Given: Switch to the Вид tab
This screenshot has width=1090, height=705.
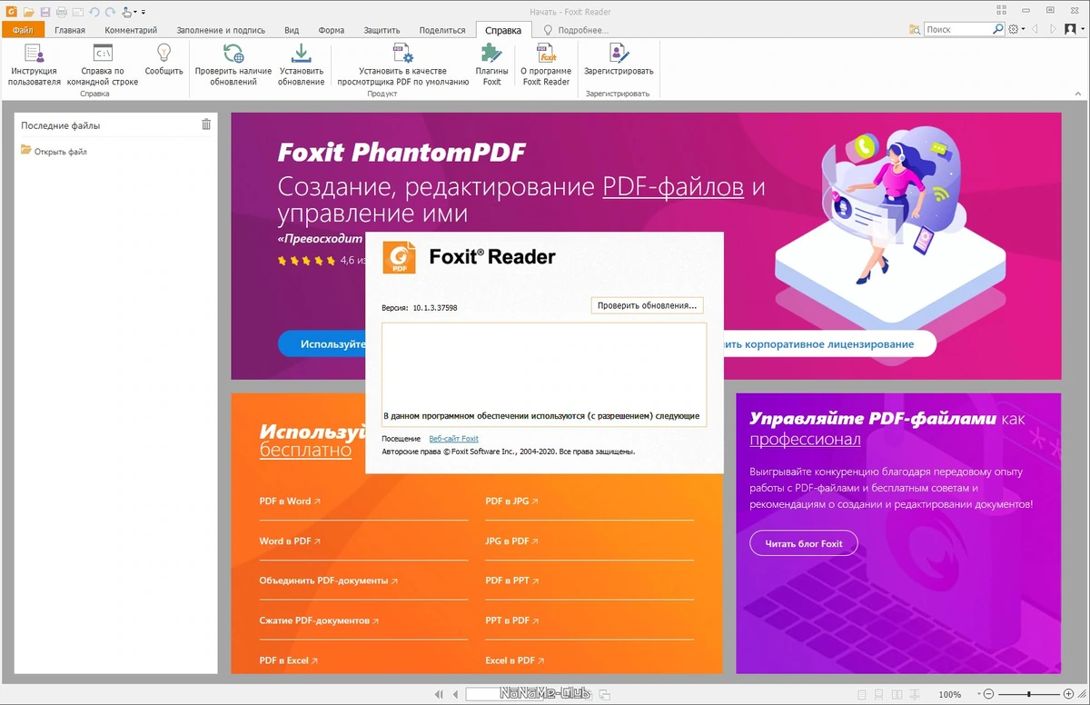Looking at the screenshot, I should (292, 30).
